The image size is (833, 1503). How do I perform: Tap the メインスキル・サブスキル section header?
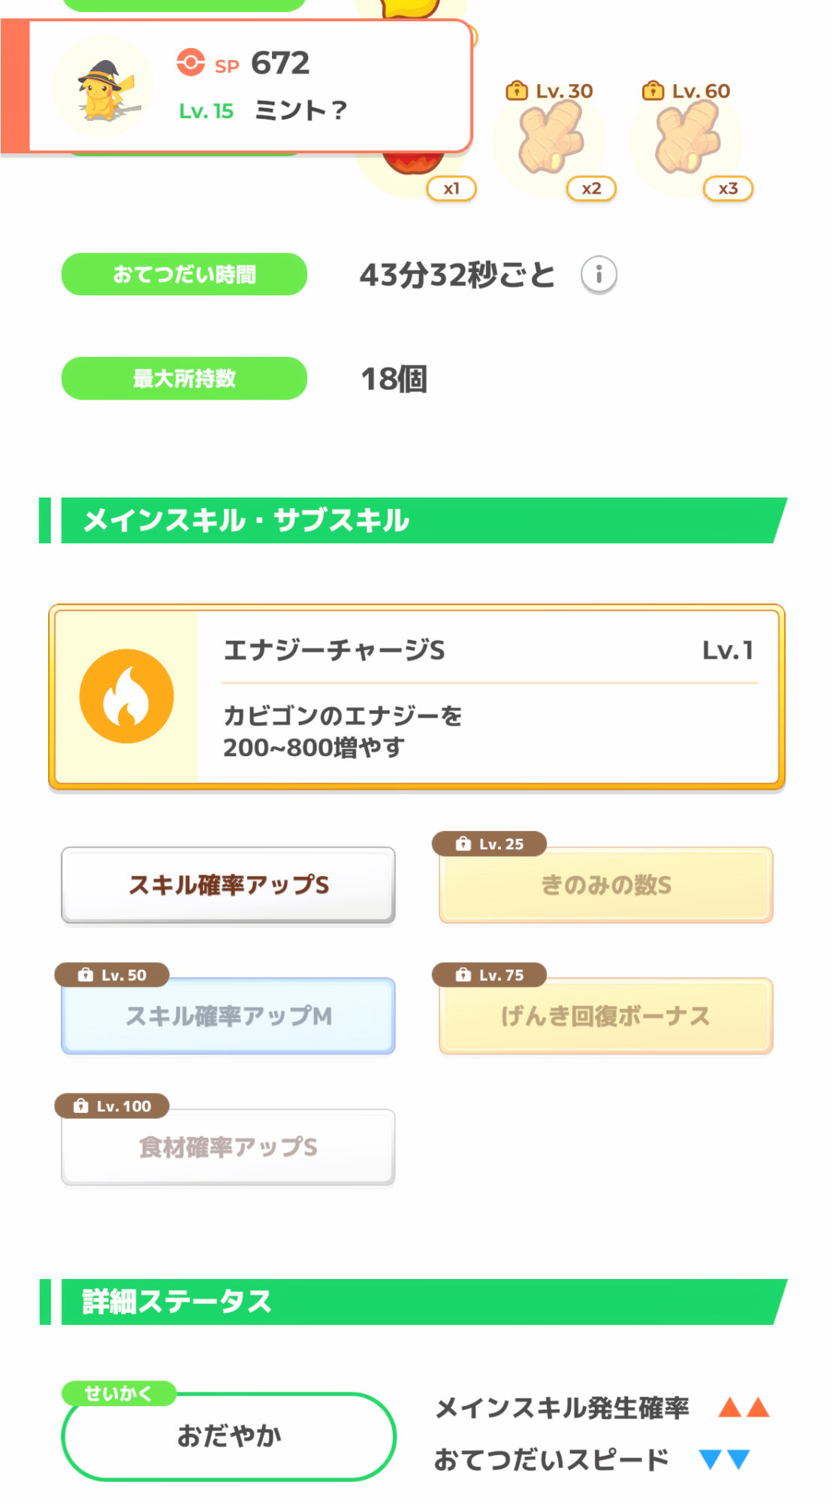point(413,520)
